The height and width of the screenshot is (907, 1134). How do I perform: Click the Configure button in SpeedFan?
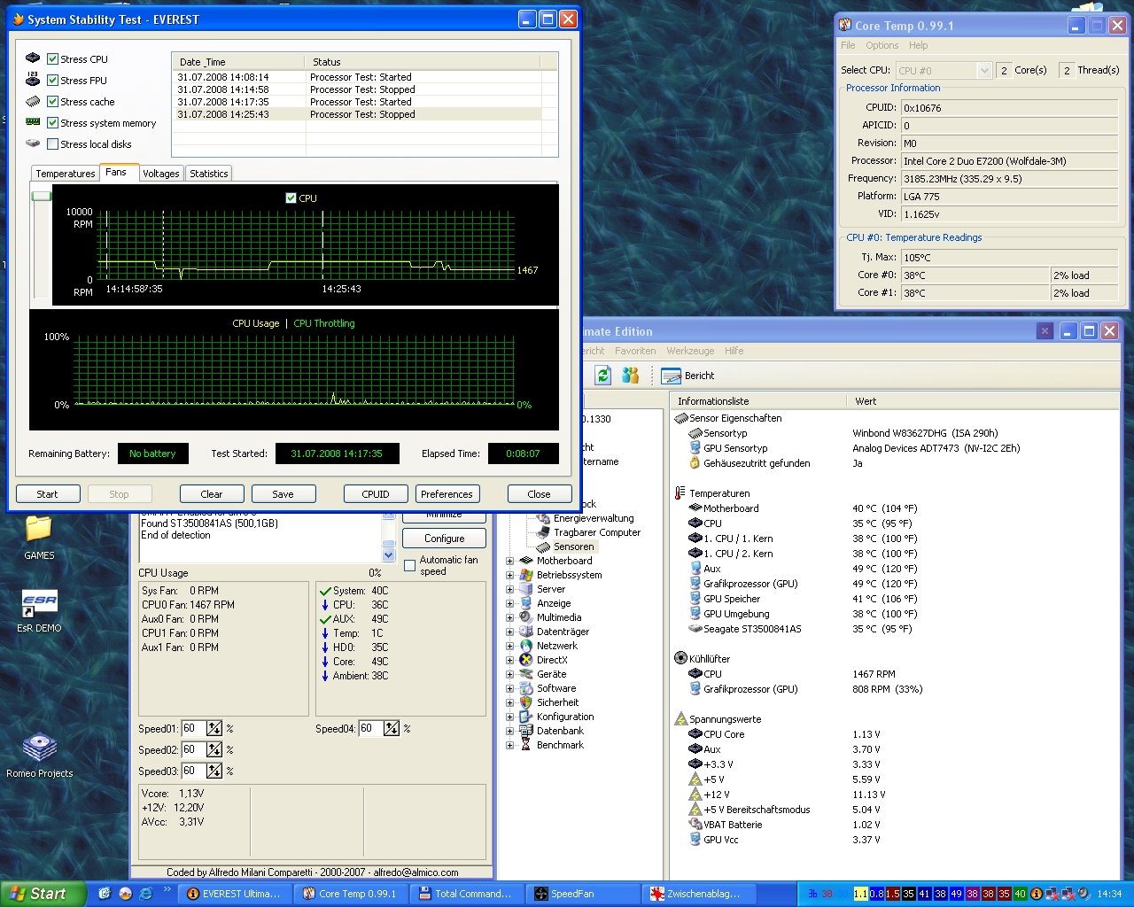click(444, 539)
